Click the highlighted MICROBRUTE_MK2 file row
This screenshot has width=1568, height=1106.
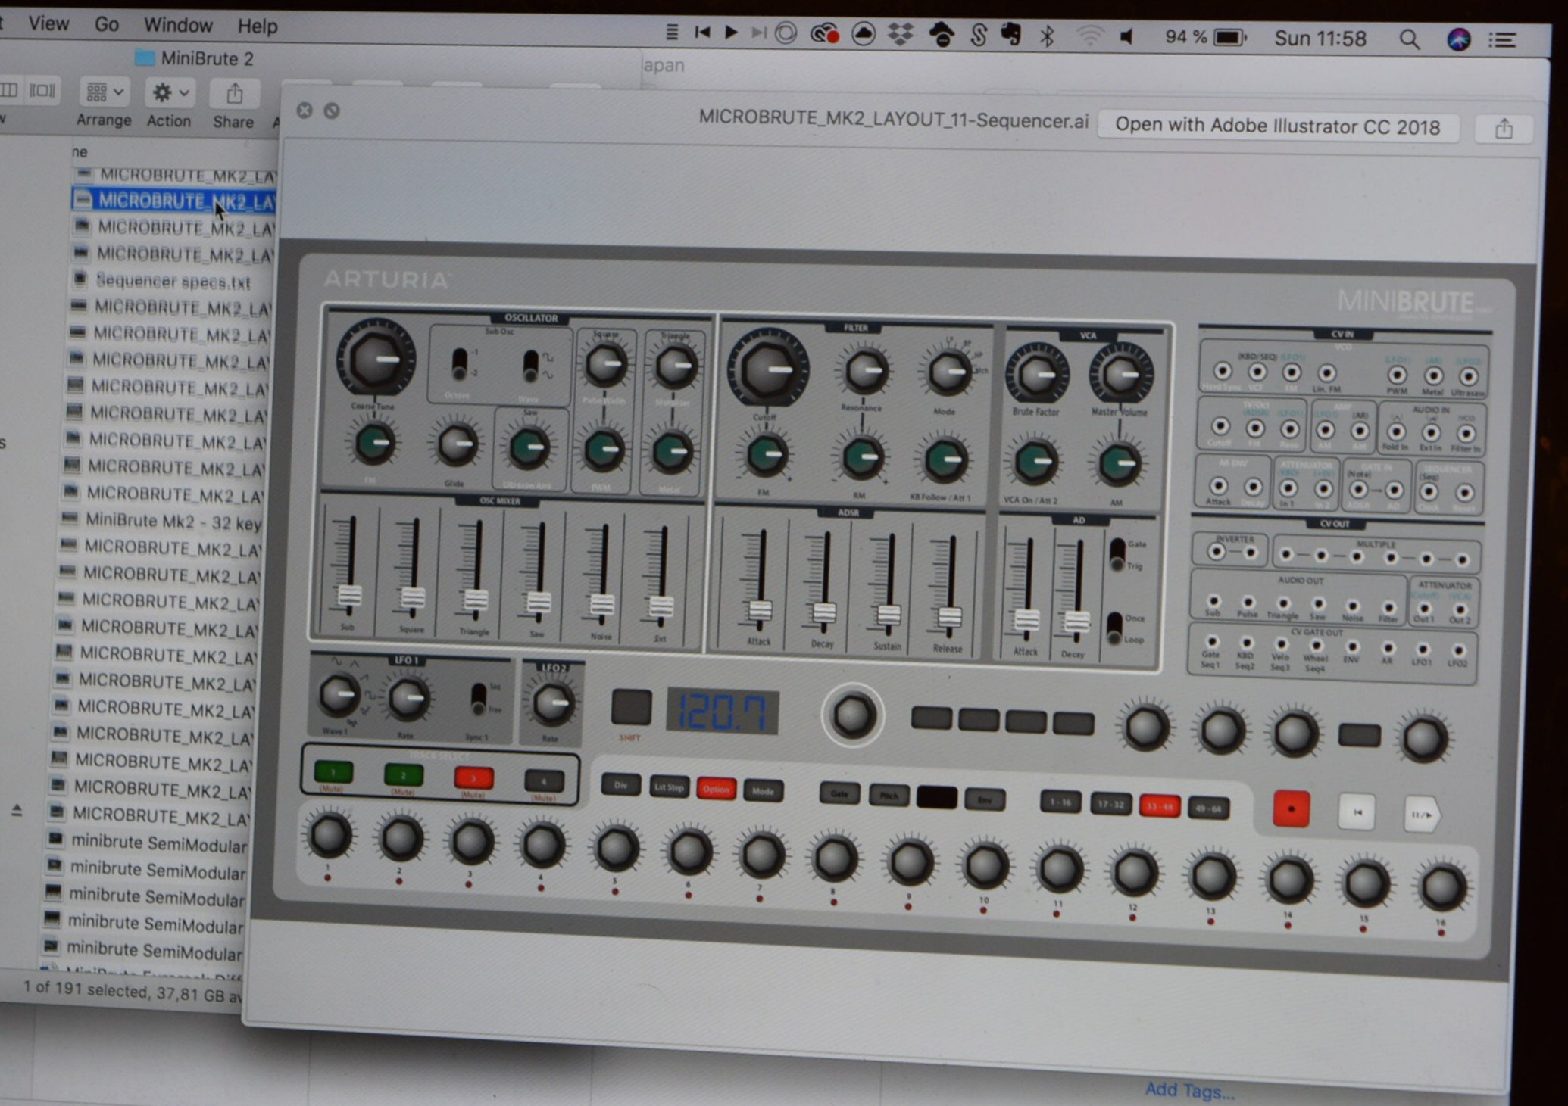coord(174,201)
